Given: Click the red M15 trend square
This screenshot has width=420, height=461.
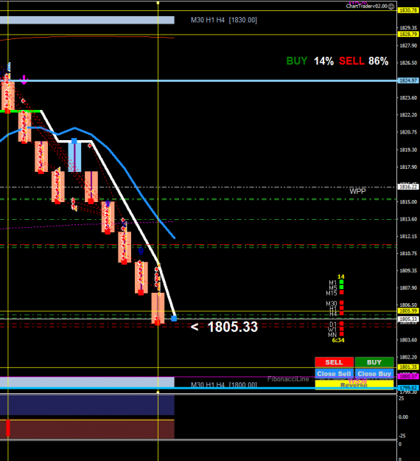Looking at the screenshot, I should 342,292.
